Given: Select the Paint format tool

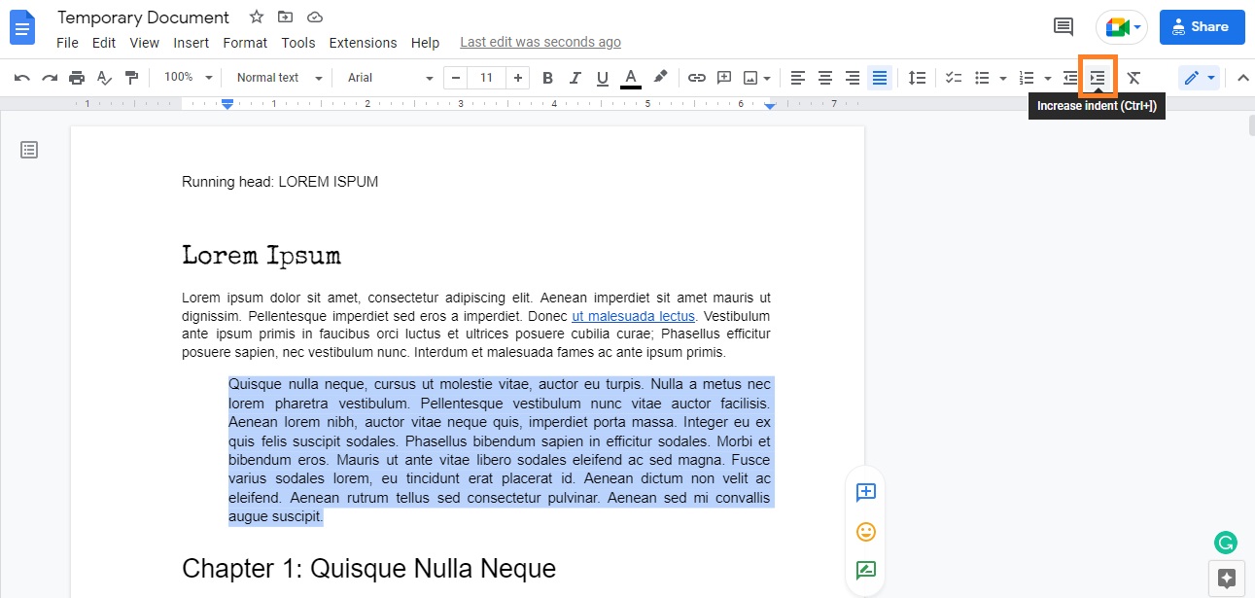Looking at the screenshot, I should click(131, 77).
